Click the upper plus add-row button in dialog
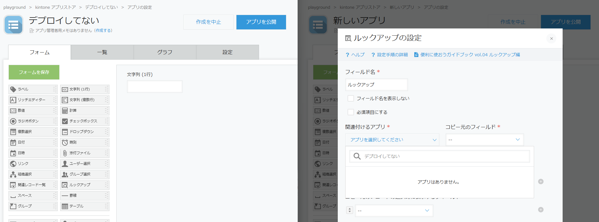 pos(541,182)
